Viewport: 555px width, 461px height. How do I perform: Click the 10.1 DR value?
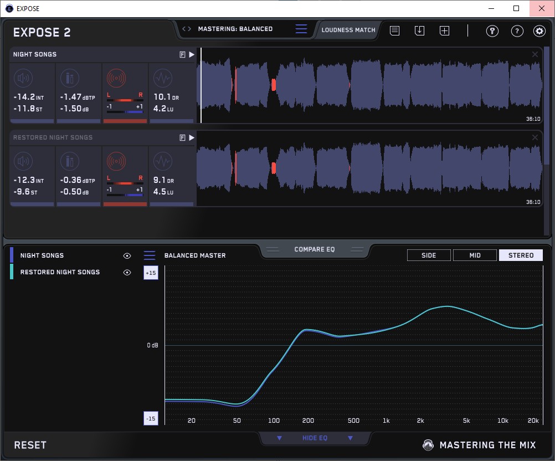[166, 97]
